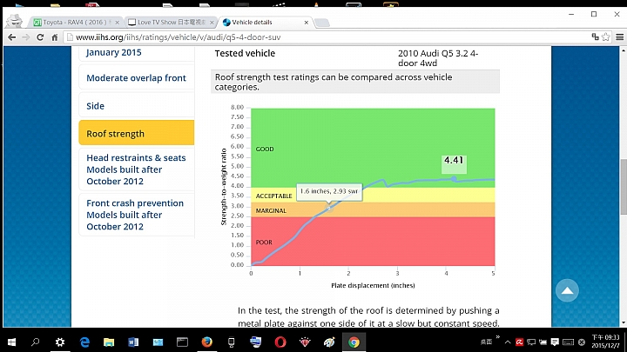
Task: Open the window-shaped app icon on taskbar
Action: coord(182,342)
